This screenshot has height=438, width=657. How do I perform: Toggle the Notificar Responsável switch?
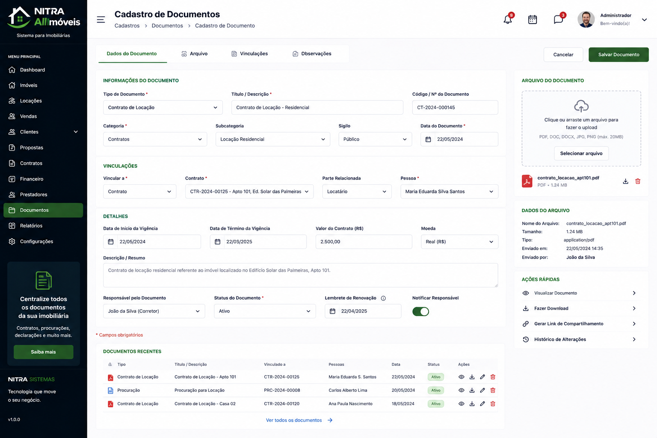click(x=420, y=311)
